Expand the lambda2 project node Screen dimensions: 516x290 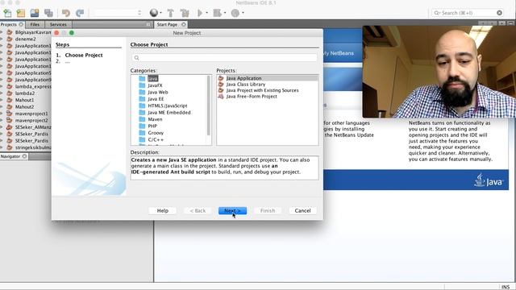tap(2, 93)
